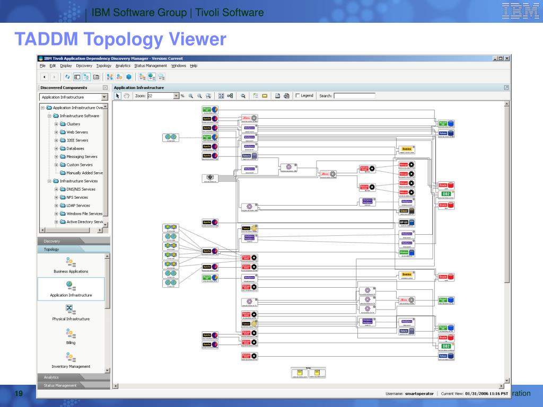Expand the Clusters folder

pyautogui.click(x=56, y=124)
